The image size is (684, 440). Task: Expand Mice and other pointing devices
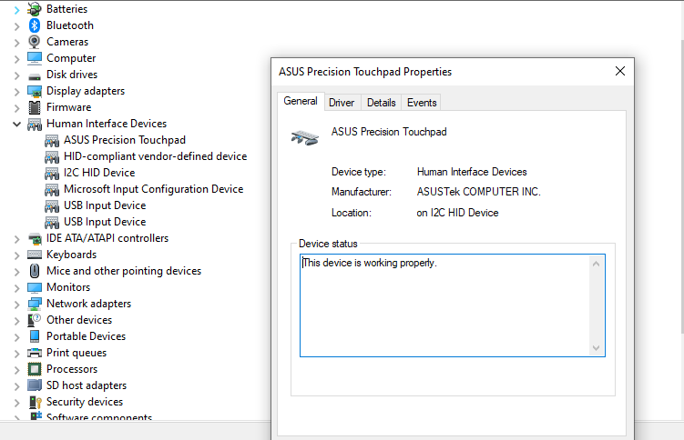pos(16,272)
